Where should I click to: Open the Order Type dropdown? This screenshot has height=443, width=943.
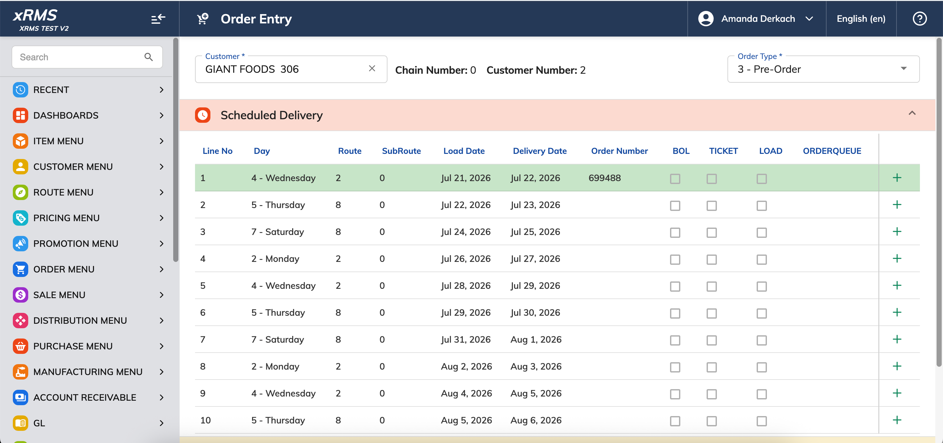click(823, 69)
